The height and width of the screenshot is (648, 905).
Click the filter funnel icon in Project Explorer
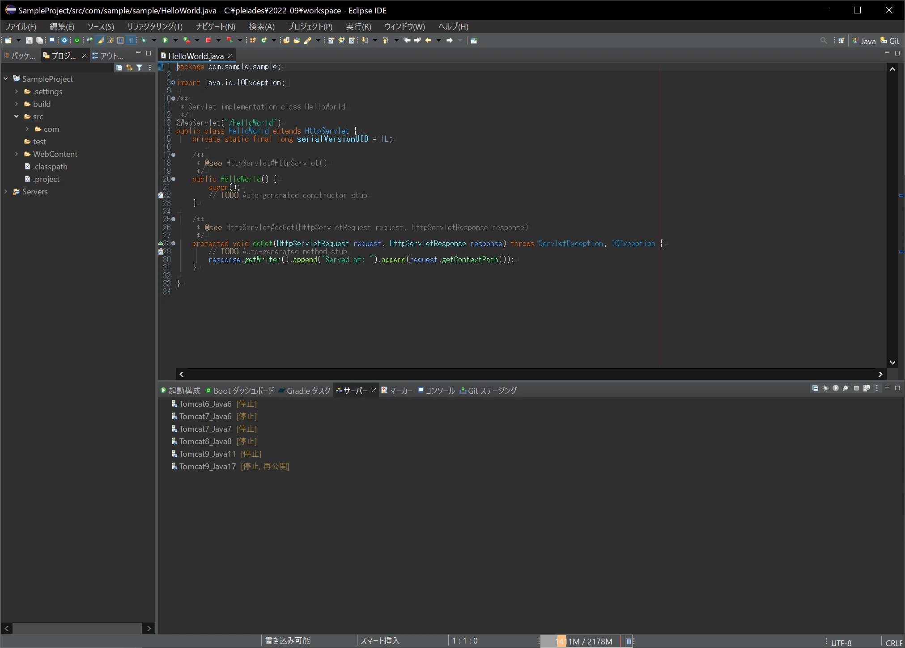click(140, 67)
